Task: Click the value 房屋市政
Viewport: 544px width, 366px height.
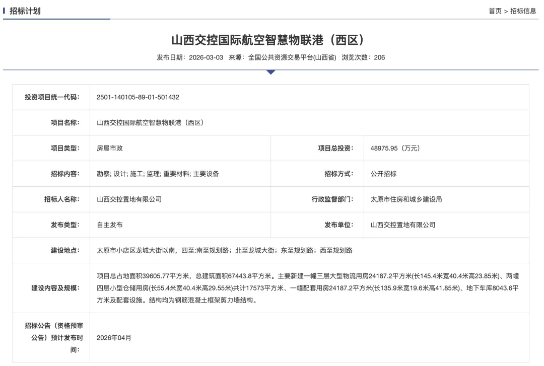Action: (x=110, y=148)
